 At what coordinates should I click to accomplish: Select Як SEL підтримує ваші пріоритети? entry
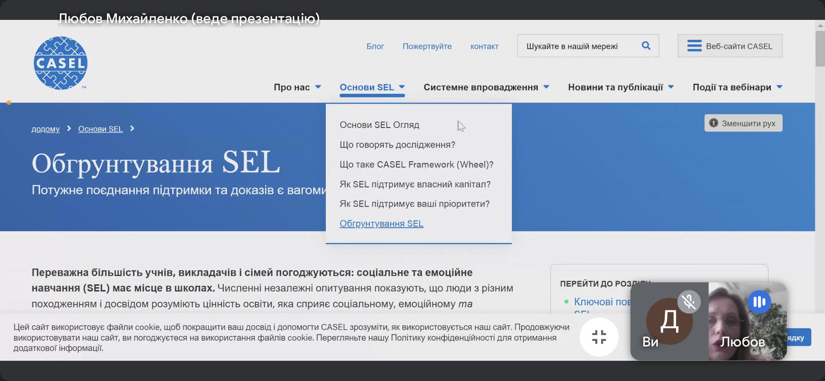pyautogui.click(x=415, y=204)
